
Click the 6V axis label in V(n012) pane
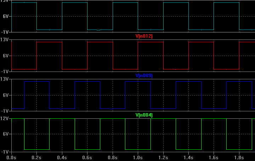click(6, 56)
